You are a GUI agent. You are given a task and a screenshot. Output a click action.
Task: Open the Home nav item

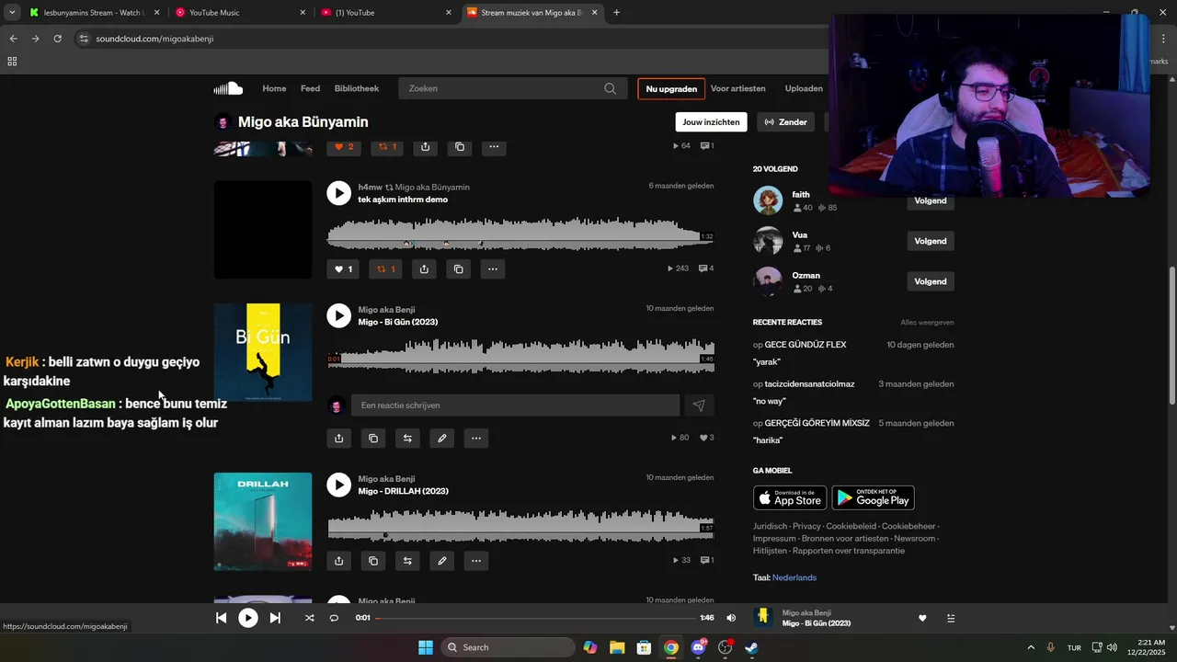(x=274, y=88)
